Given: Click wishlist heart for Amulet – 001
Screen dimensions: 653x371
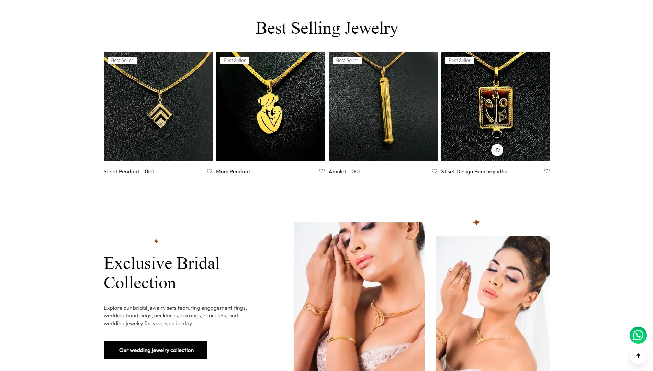Looking at the screenshot, I should point(434,171).
